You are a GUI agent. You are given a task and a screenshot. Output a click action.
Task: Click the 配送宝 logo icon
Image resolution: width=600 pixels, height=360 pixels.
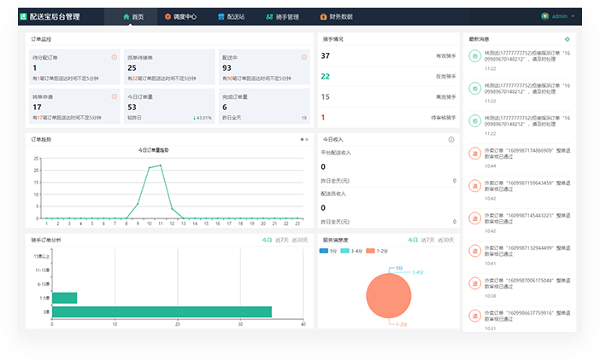coord(24,16)
